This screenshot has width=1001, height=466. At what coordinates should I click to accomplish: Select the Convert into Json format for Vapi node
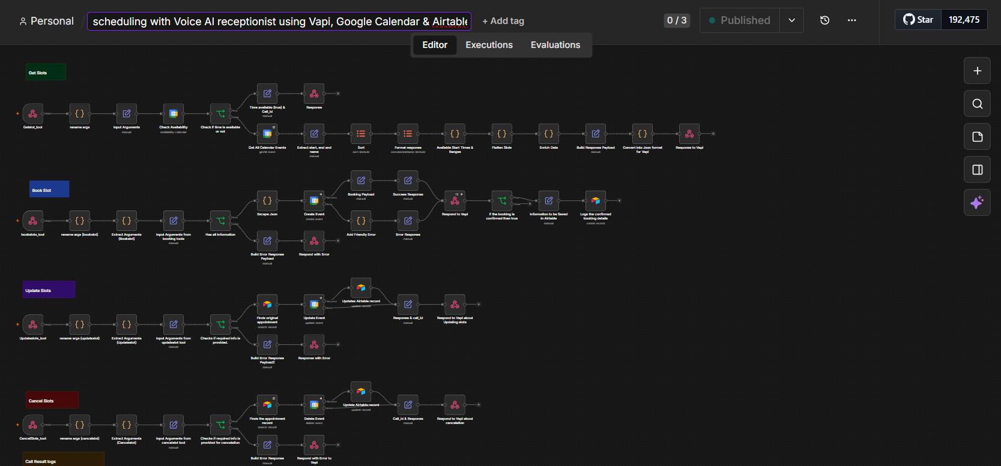tap(642, 134)
